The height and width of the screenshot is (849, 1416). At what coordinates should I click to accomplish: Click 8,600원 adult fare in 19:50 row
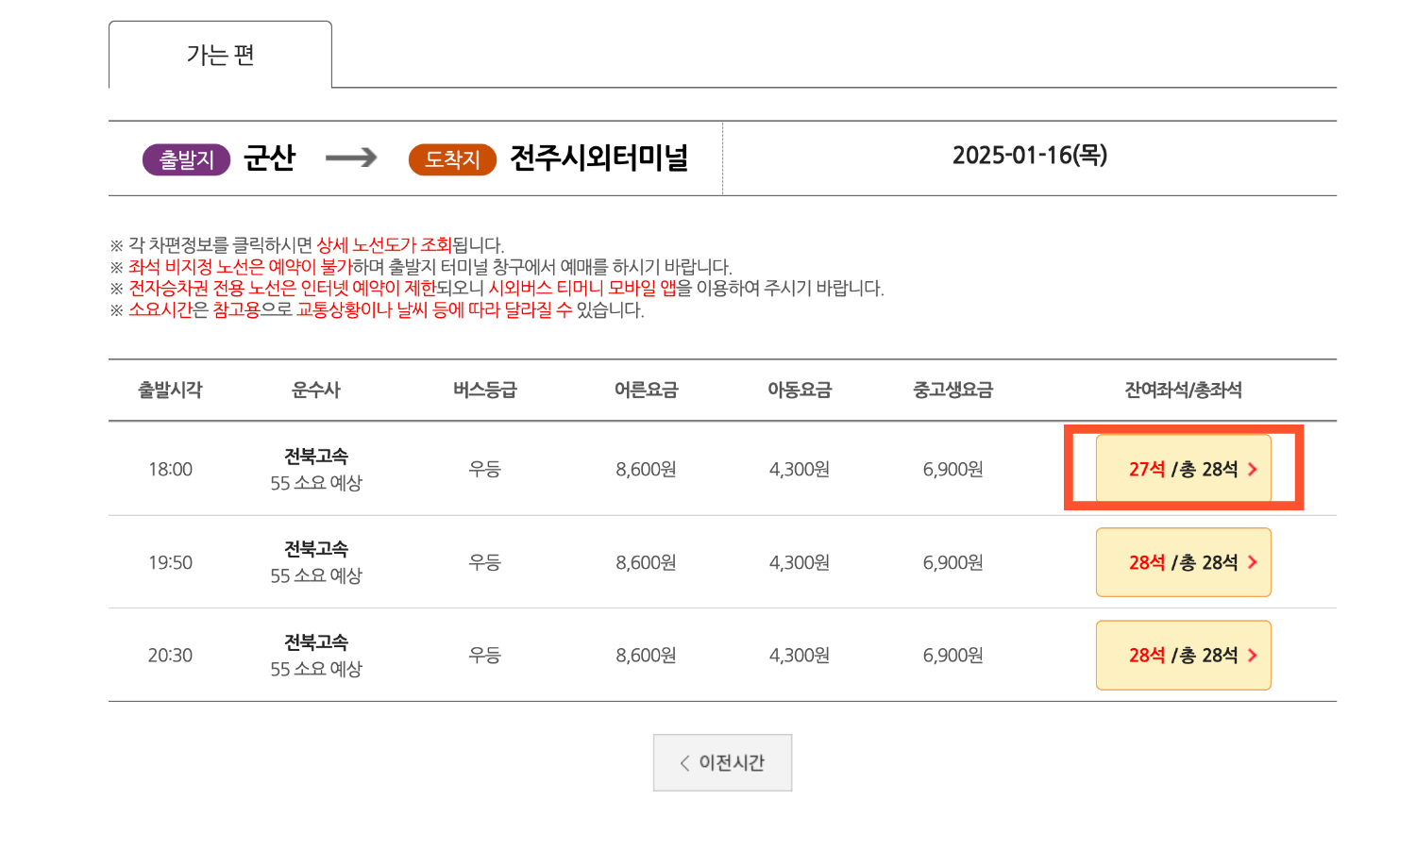(646, 562)
